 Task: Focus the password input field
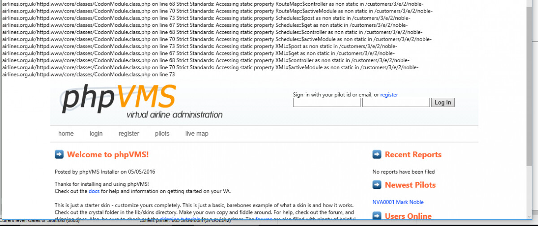point(396,103)
